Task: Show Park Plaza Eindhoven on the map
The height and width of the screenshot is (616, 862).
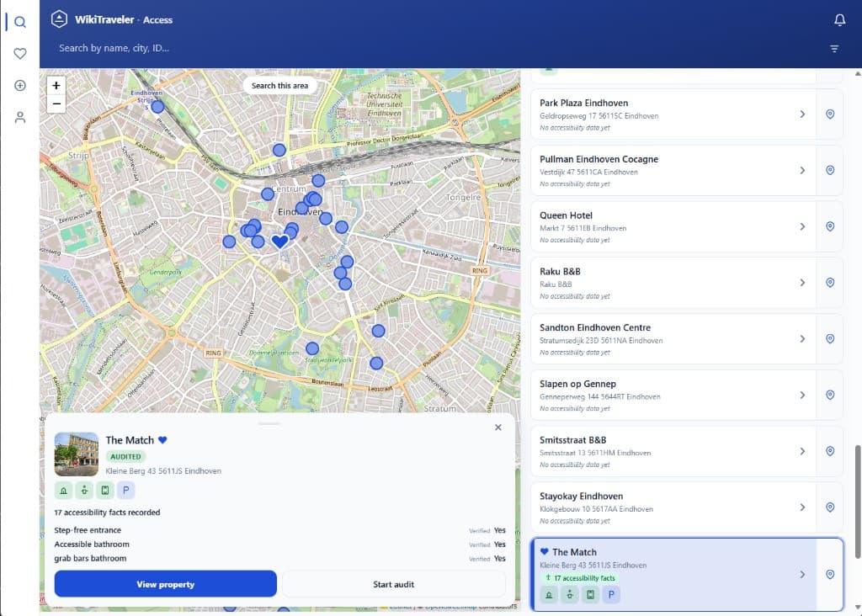Action: point(829,114)
